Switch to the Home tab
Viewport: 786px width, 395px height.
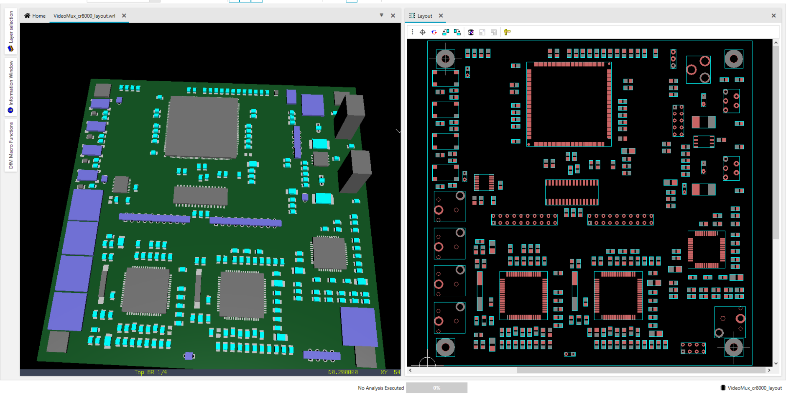35,16
